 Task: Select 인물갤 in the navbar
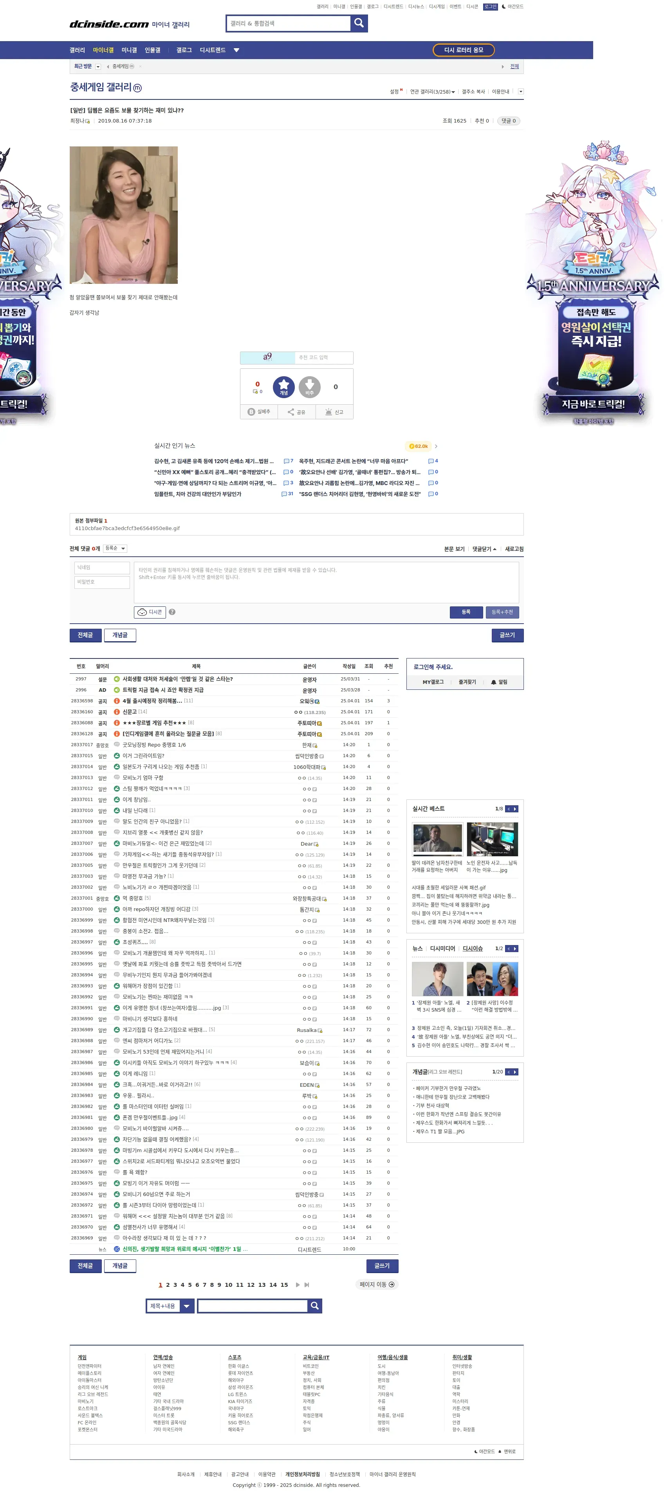tap(152, 51)
